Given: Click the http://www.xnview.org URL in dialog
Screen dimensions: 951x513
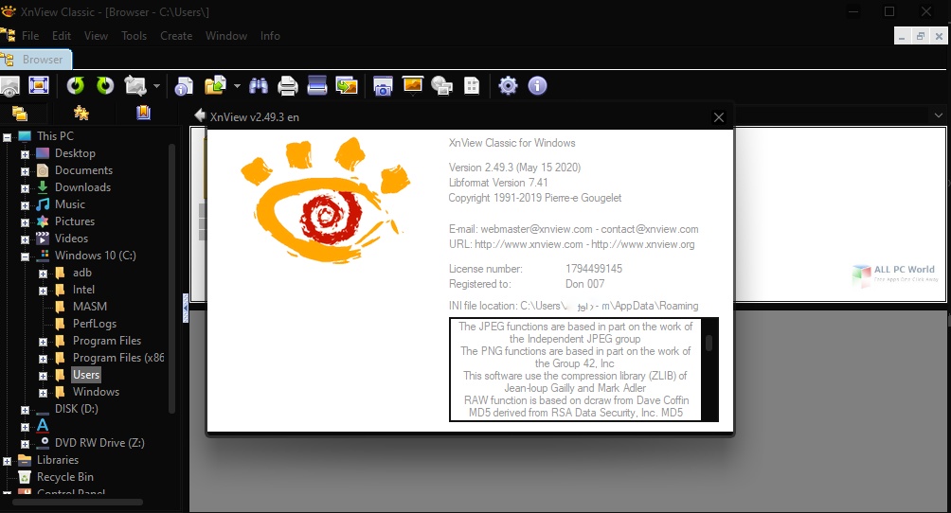Looking at the screenshot, I should point(643,244).
